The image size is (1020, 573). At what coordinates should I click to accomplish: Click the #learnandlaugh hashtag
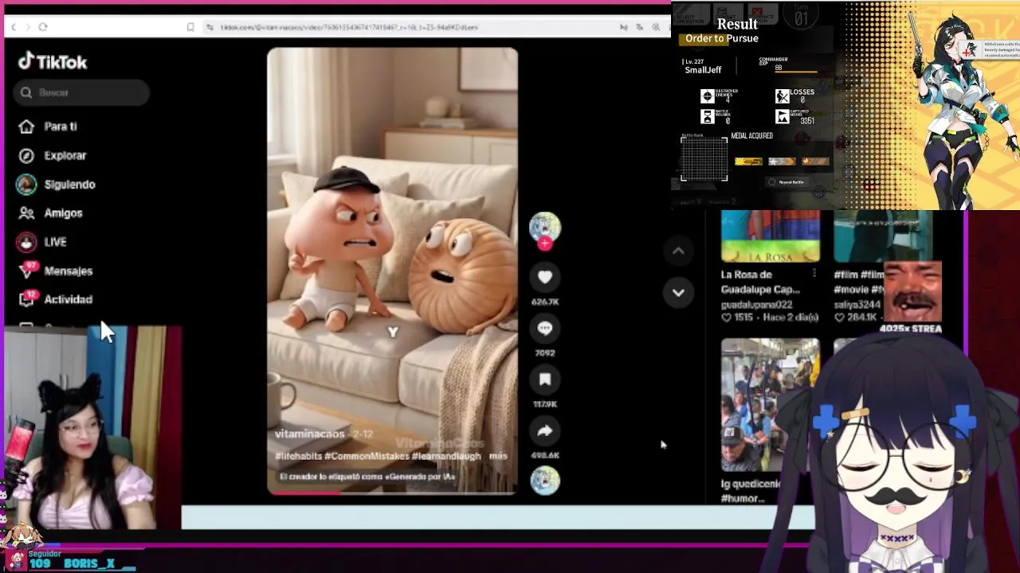446,456
